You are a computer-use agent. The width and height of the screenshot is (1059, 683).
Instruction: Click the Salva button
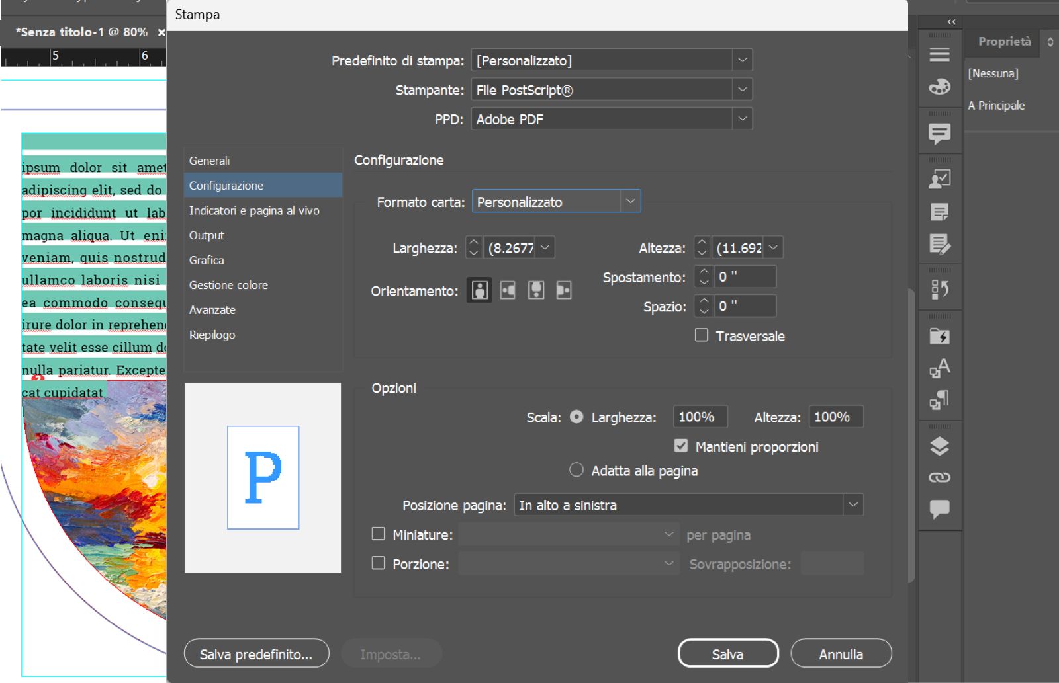(728, 653)
